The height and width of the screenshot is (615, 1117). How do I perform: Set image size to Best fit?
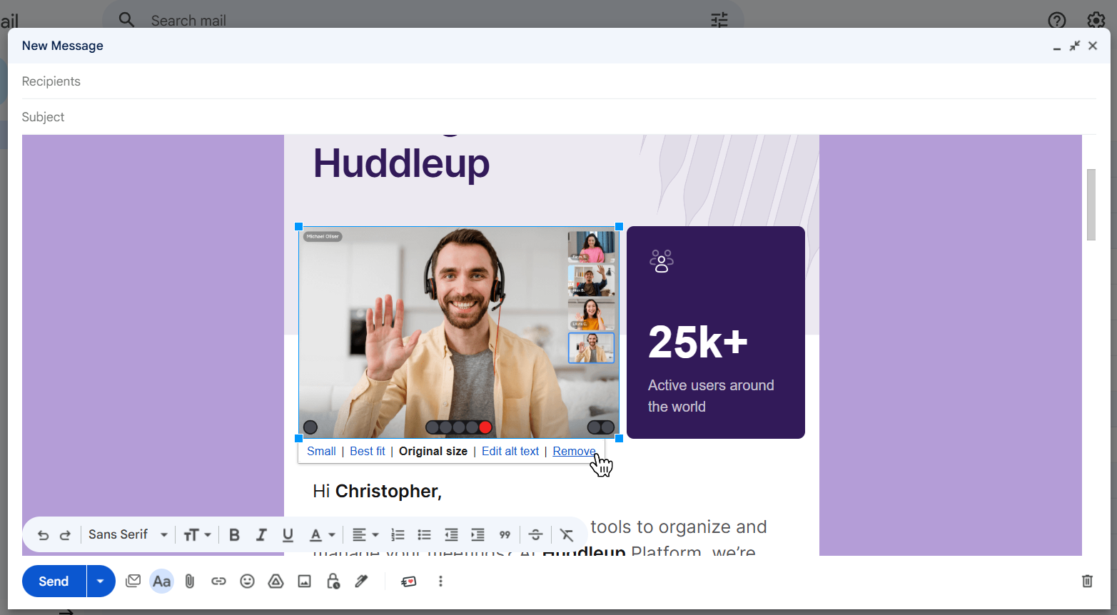click(x=368, y=452)
